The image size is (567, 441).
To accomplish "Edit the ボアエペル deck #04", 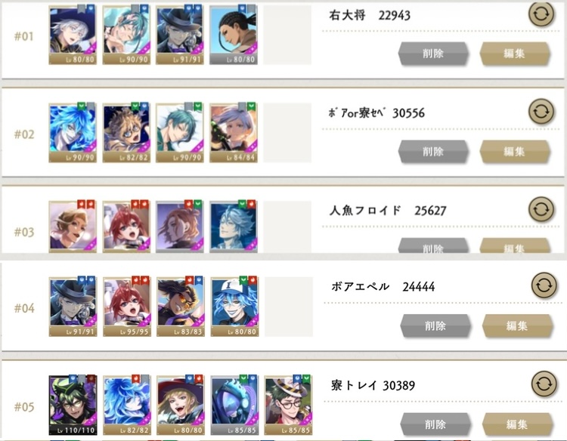I will tap(517, 325).
